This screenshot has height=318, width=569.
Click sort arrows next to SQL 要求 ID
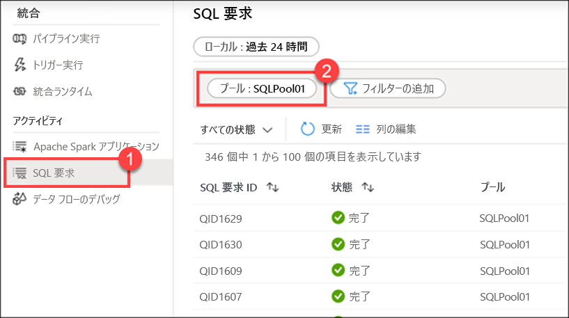click(272, 187)
